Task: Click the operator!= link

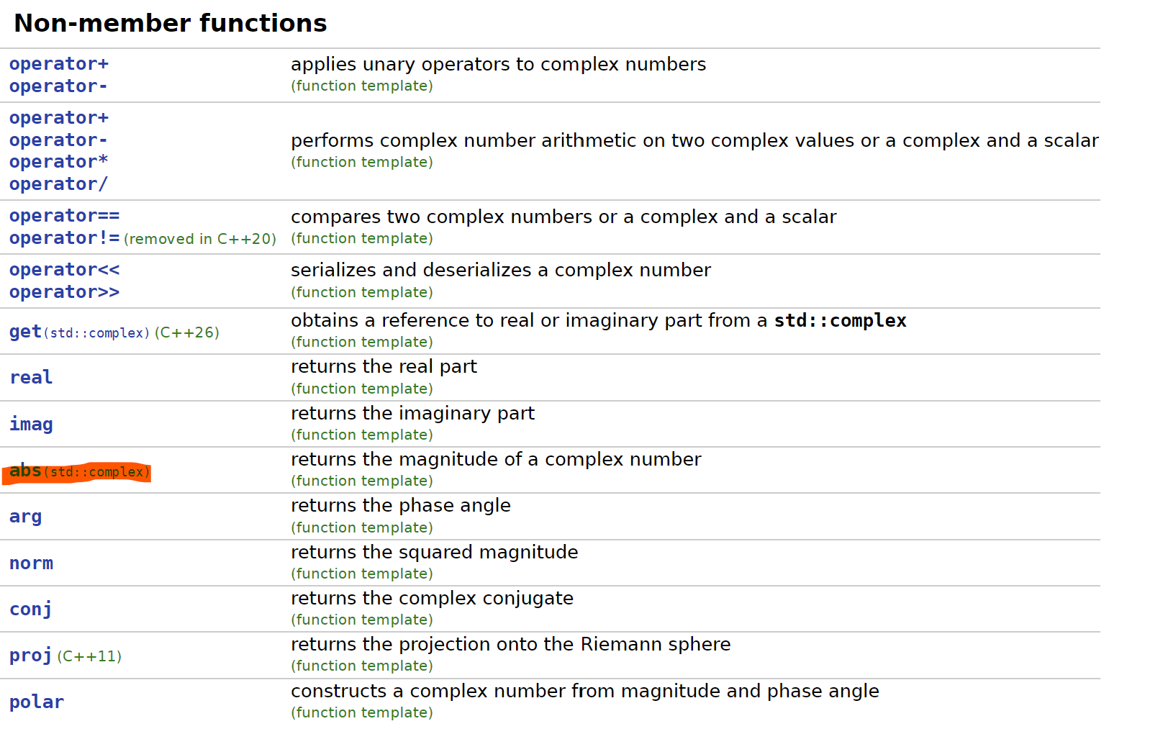Action: click(64, 238)
